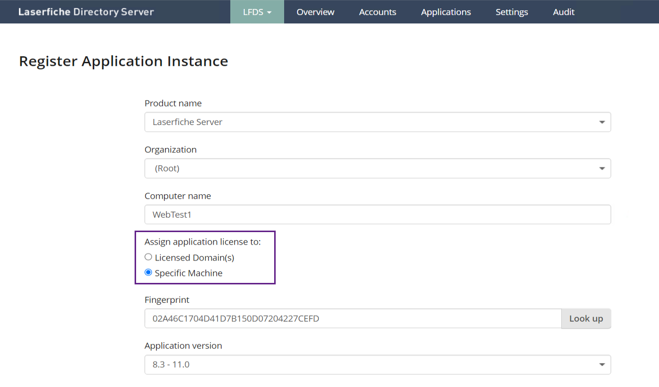659x387 pixels.
Task: Click the Product name label
Action: click(x=173, y=103)
